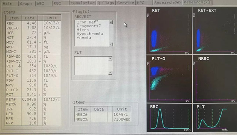Open the Service tab
This screenshot has height=135, width=237.
pyautogui.click(x=126, y=3)
